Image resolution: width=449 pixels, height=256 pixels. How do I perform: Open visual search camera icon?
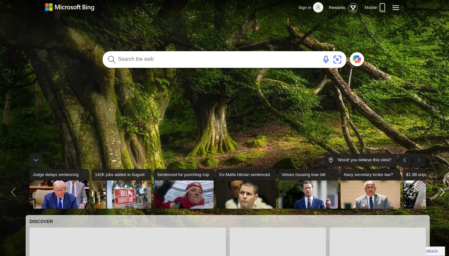(337, 60)
